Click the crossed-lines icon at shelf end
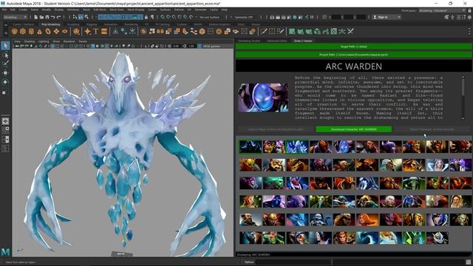Viewport: 473px width, 266px height. tap(351, 31)
